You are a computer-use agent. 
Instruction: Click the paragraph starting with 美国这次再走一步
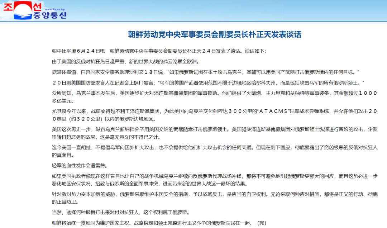[x=214, y=133]
